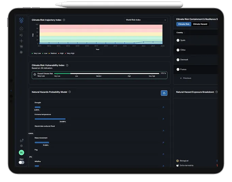The width and height of the screenshot is (232, 182).
Task: Open help for Natural Hazards Probability Model
Action: pos(70,92)
